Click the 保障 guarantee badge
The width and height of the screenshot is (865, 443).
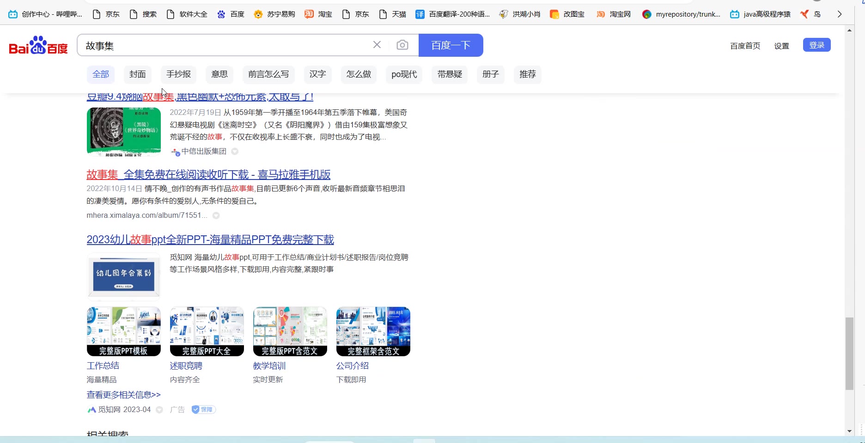203,409
